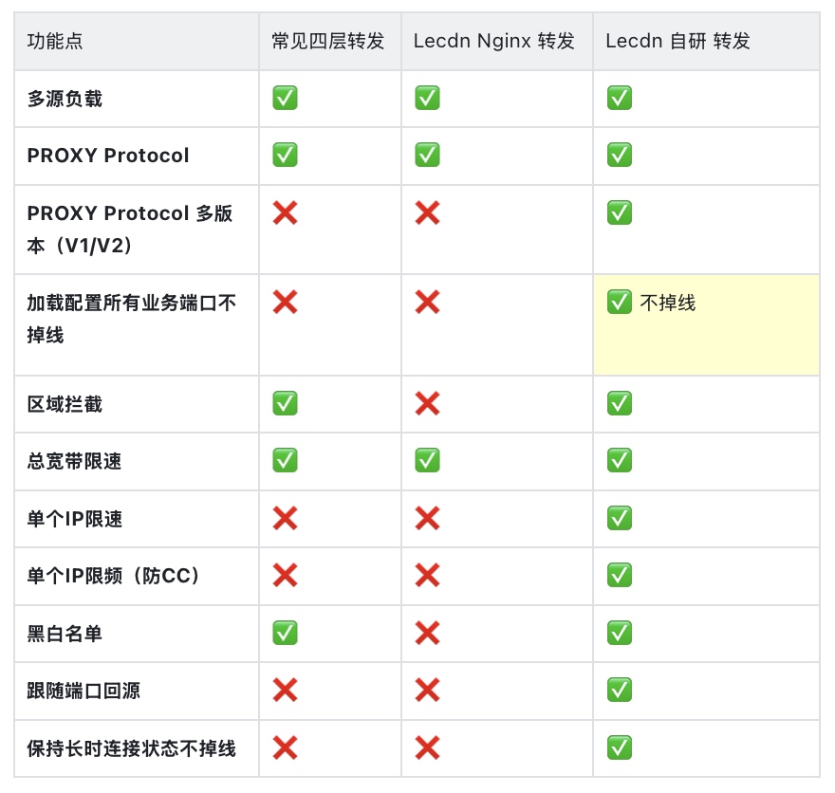This screenshot has height=793, width=835.
Task: Click green check for 总宽带限速 under Lecdn Nginx
Action: tap(427, 460)
